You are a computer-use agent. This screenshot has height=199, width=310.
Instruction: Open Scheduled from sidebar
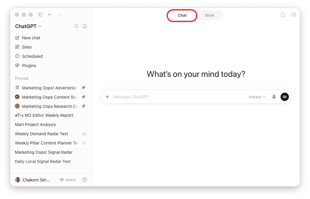(32, 56)
